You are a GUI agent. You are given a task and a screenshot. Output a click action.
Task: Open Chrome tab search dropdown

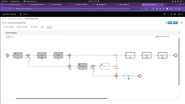[x=2, y=5]
